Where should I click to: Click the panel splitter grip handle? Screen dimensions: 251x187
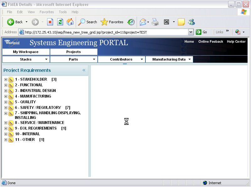(x=125, y=64)
